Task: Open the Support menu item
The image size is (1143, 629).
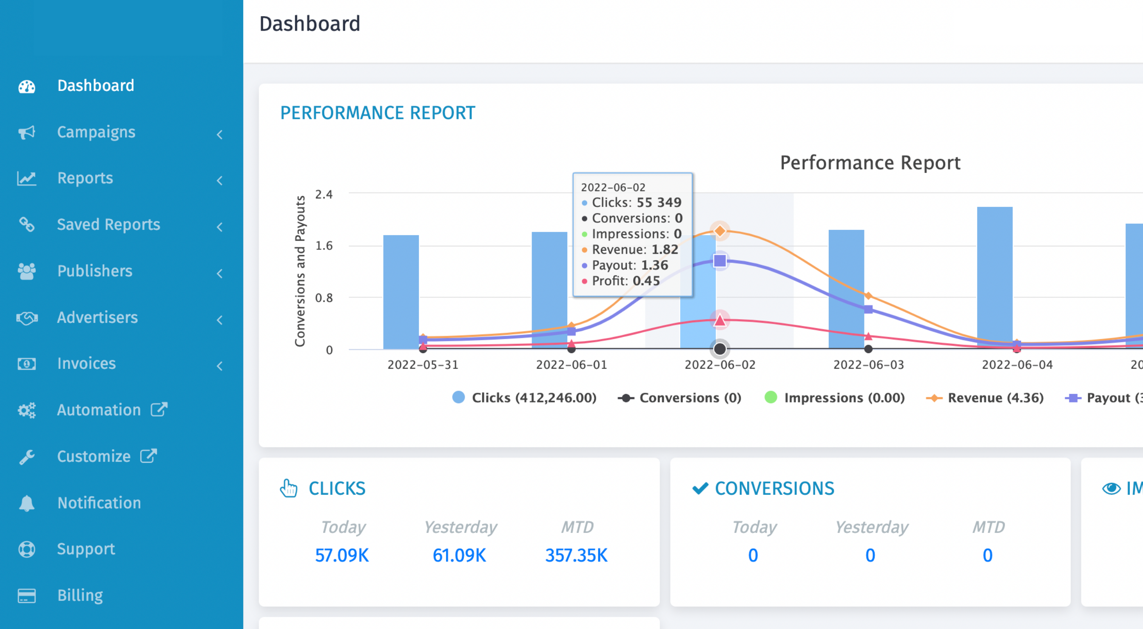Action: coord(86,549)
